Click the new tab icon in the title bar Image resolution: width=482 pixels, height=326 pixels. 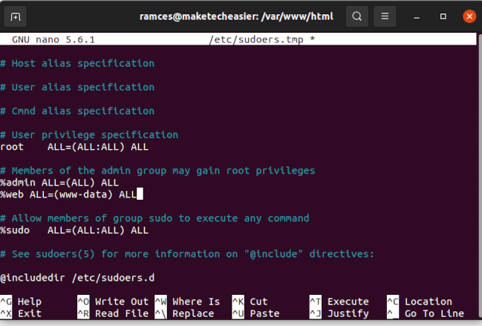[x=16, y=16]
